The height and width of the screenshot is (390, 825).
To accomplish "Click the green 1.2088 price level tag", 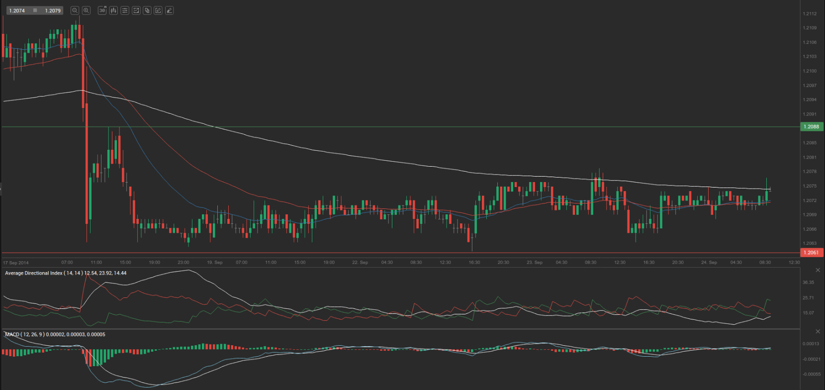I will click(x=811, y=127).
